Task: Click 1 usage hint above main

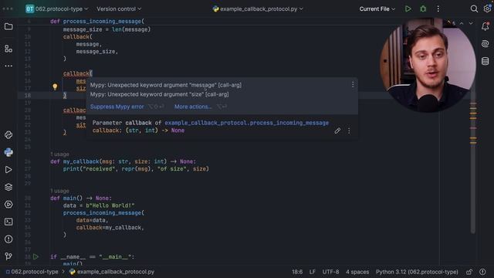Action: [x=59, y=191]
